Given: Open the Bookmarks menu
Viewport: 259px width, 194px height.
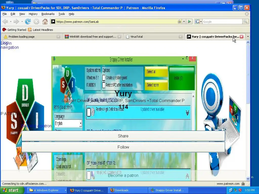Looking at the screenshot, I should [48, 14].
